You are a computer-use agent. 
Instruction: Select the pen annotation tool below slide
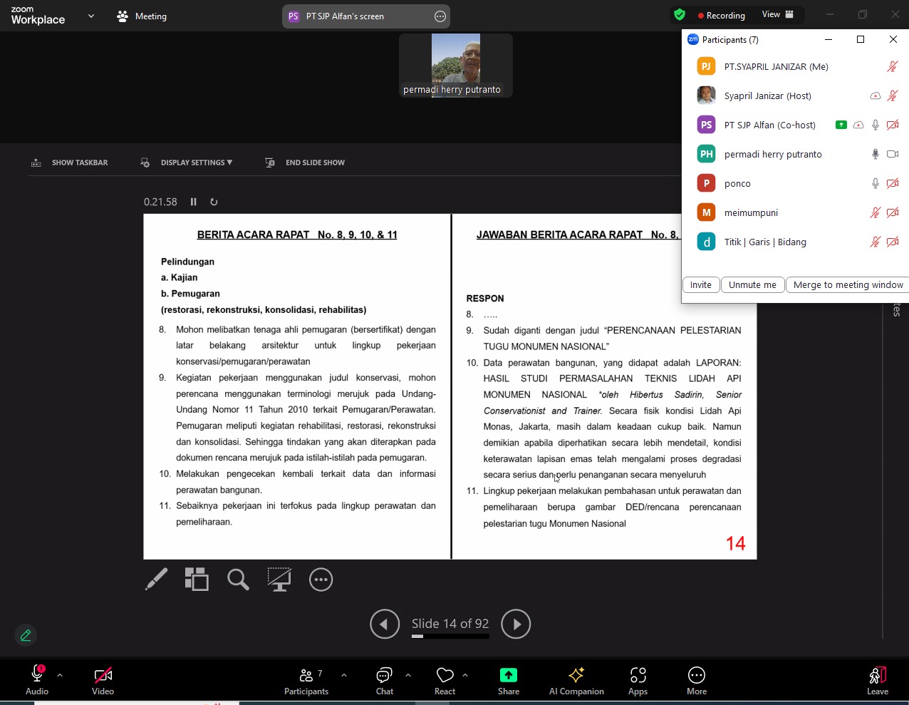pos(156,580)
